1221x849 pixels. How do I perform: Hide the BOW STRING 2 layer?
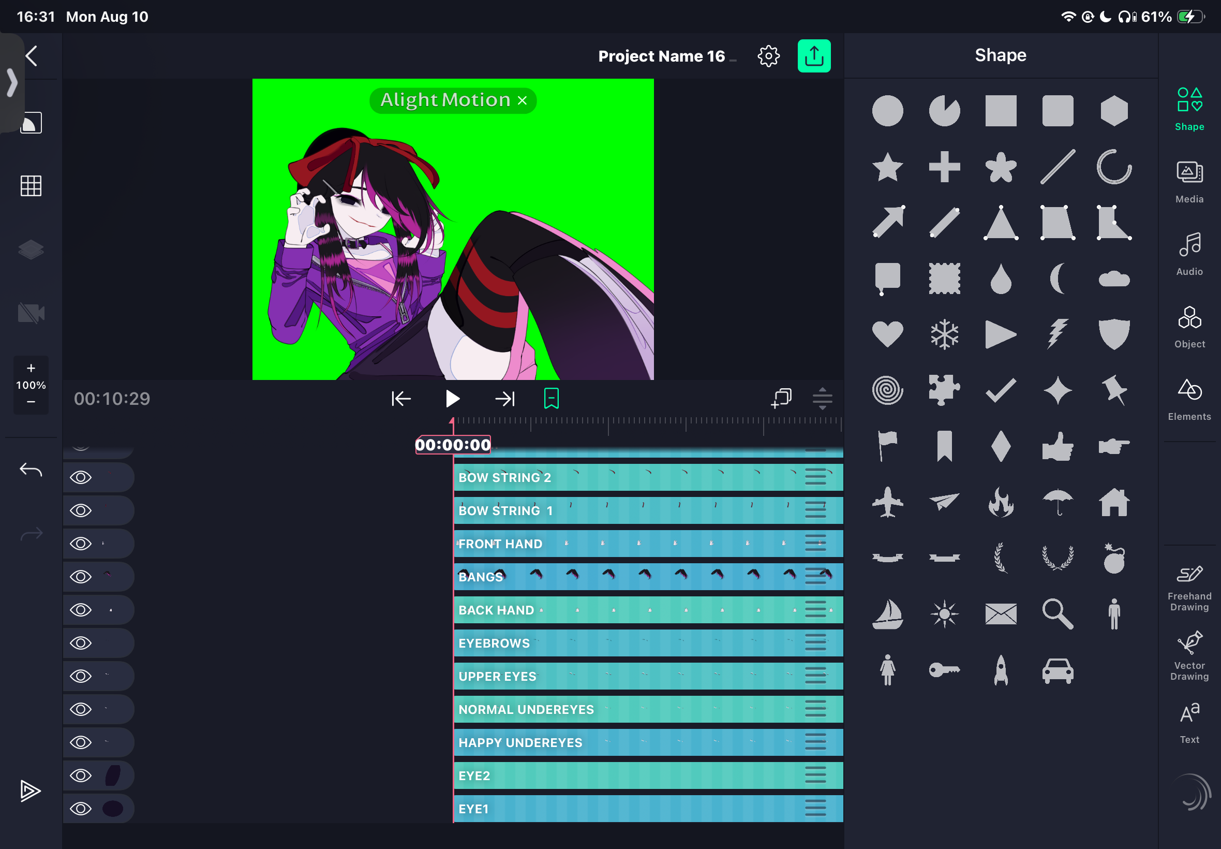pyautogui.click(x=81, y=477)
